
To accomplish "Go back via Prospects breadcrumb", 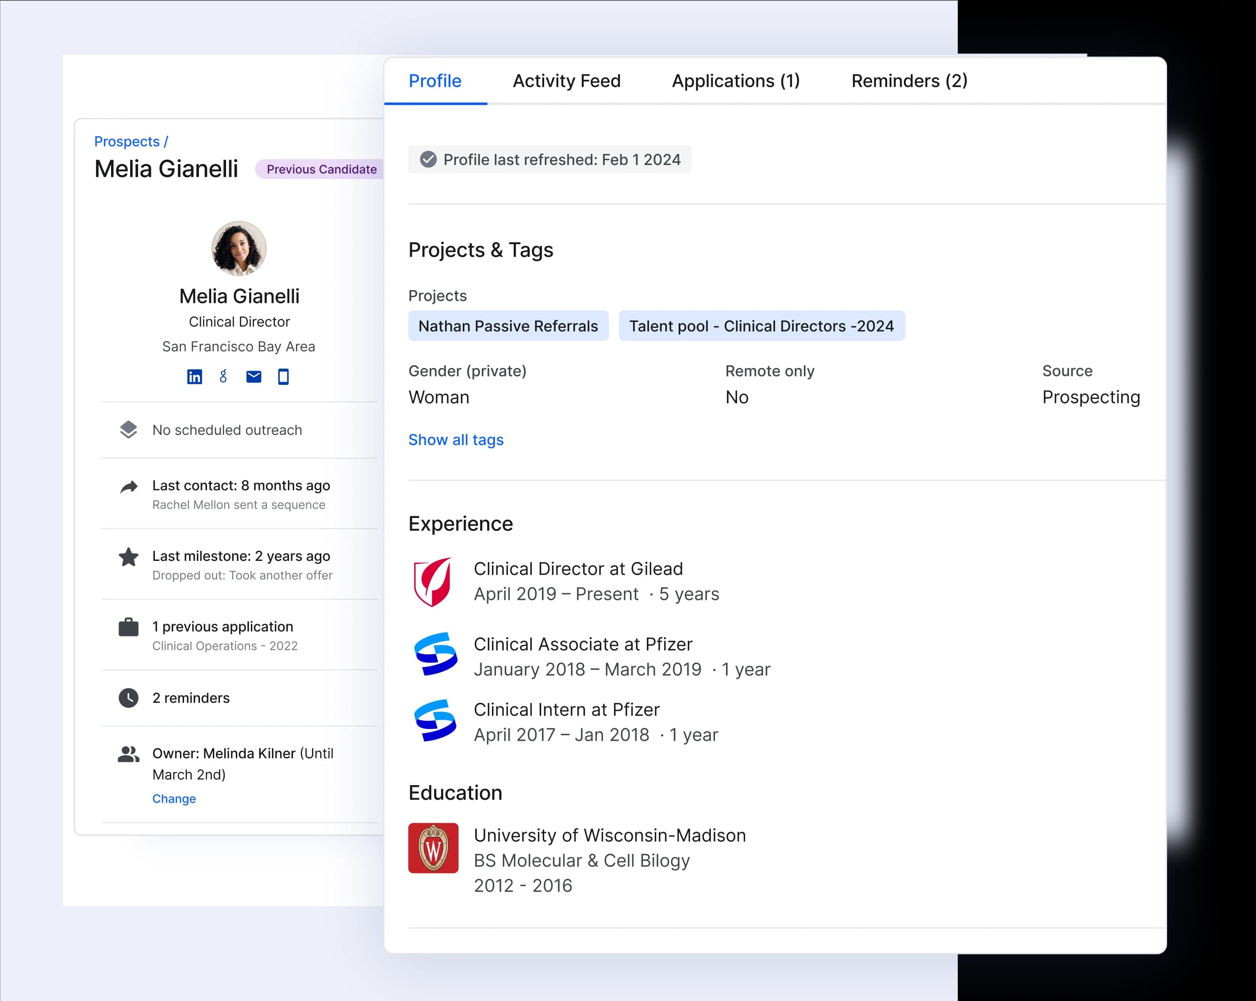I will click(x=127, y=142).
